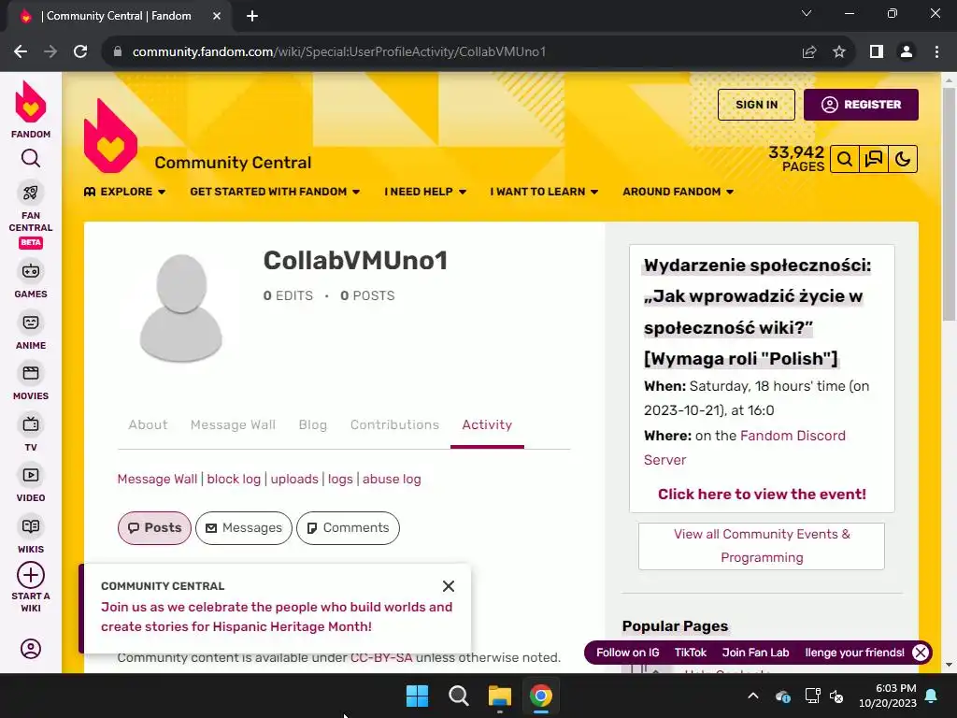The width and height of the screenshot is (957, 718).
Task: Open new browser tab plus button
Action: tap(252, 16)
